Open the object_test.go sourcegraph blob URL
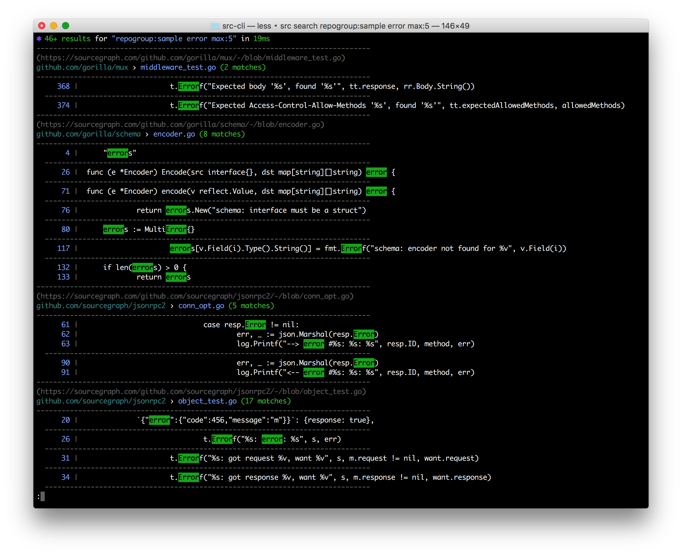682x556 pixels. coord(201,392)
